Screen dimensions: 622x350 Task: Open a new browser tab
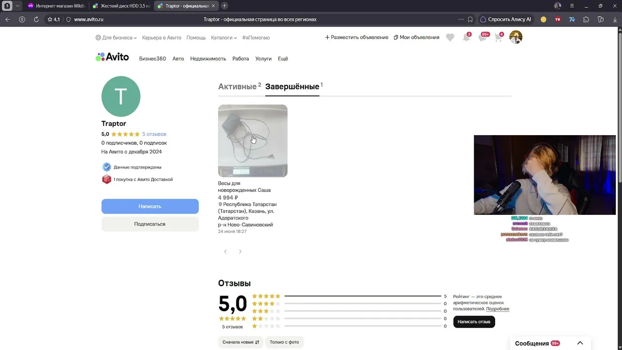[224, 6]
